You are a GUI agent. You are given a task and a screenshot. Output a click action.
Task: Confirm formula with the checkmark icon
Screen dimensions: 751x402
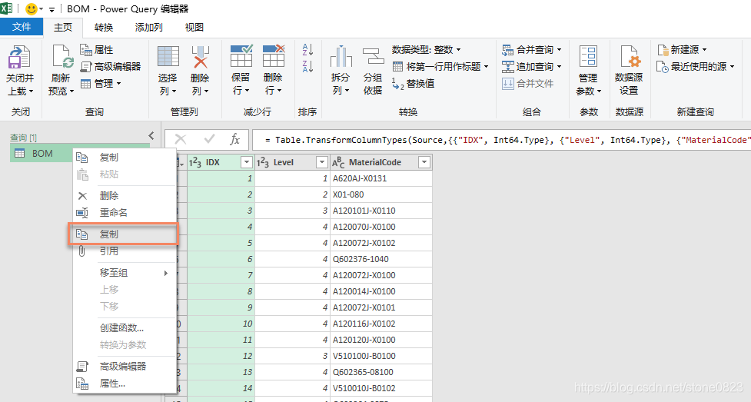pos(209,139)
